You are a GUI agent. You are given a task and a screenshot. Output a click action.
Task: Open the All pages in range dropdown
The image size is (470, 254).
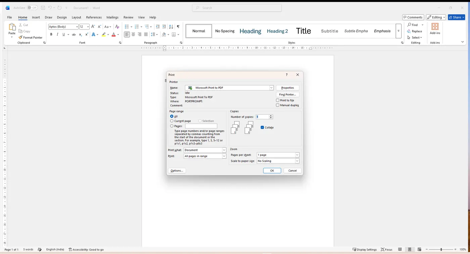click(x=224, y=156)
